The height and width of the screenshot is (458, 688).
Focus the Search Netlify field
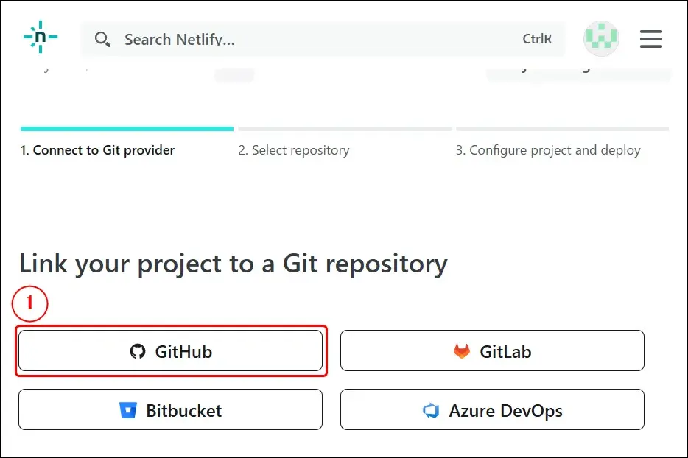click(309, 40)
